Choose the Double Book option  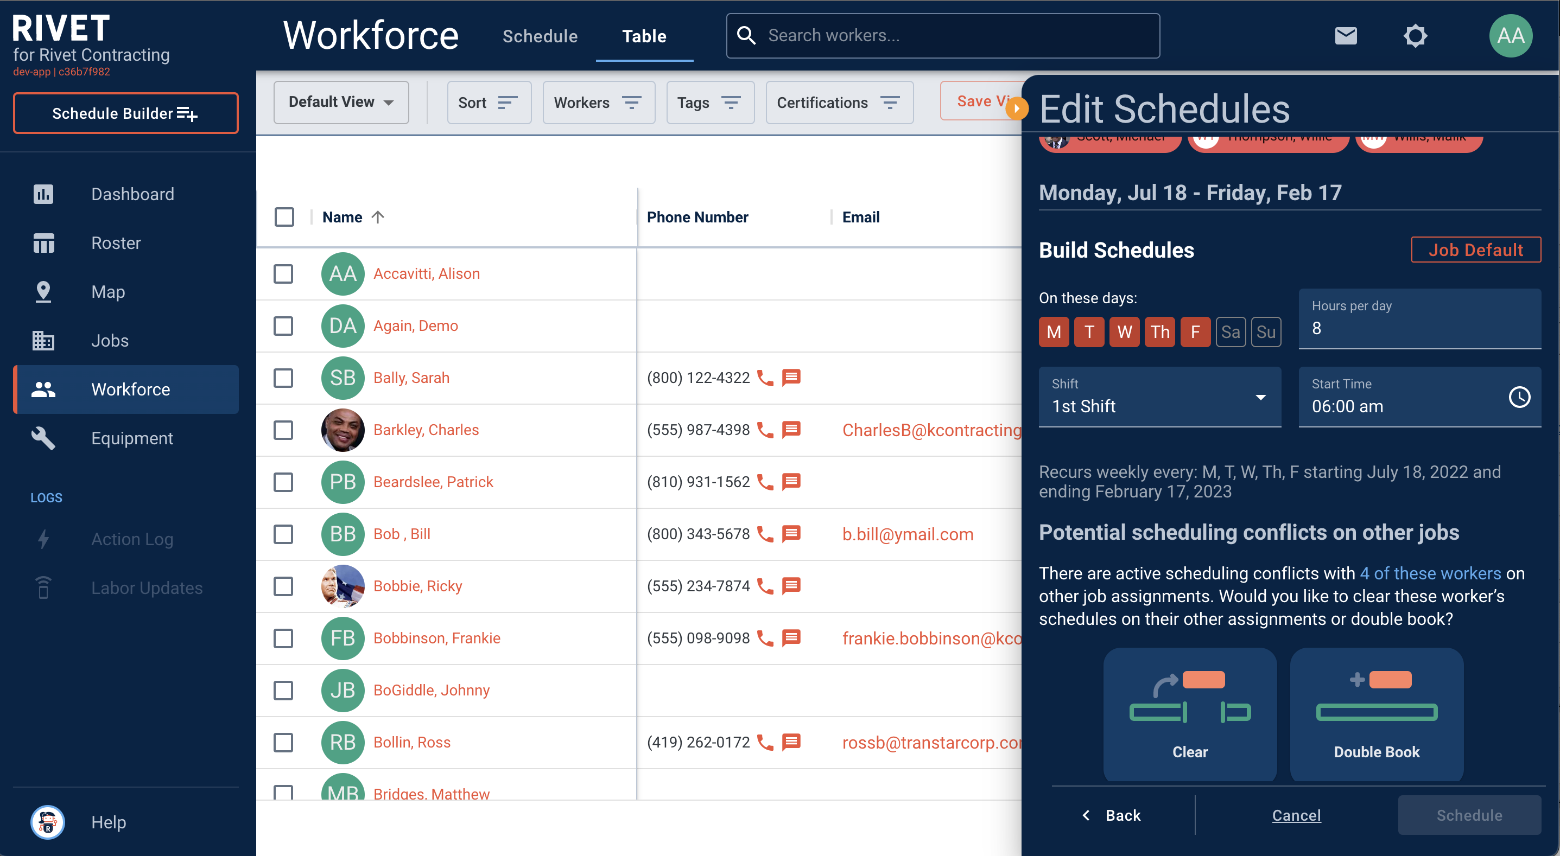click(x=1377, y=714)
